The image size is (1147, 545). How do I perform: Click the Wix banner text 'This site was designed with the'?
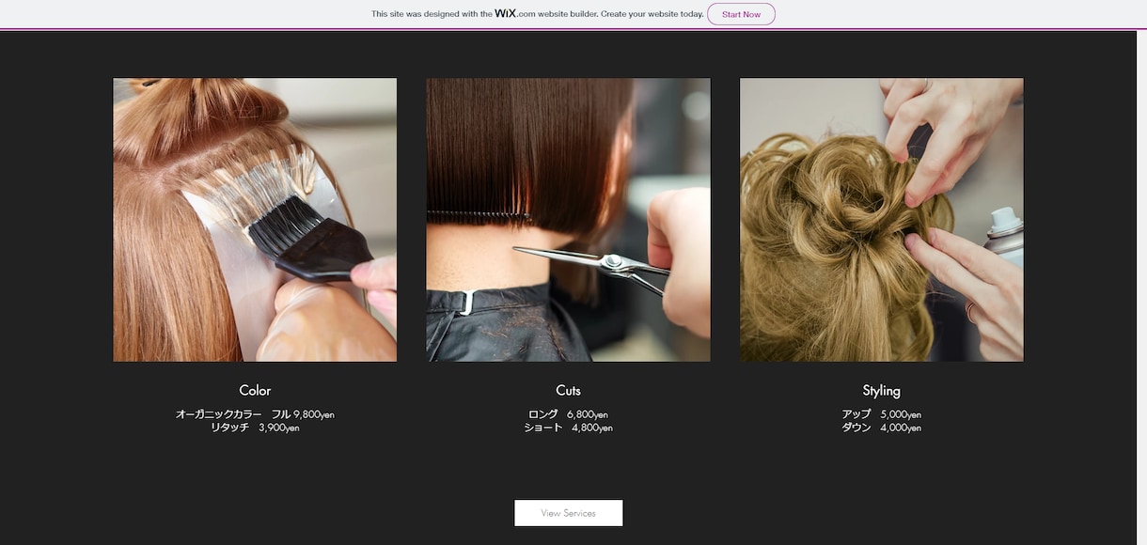click(432, 14)
